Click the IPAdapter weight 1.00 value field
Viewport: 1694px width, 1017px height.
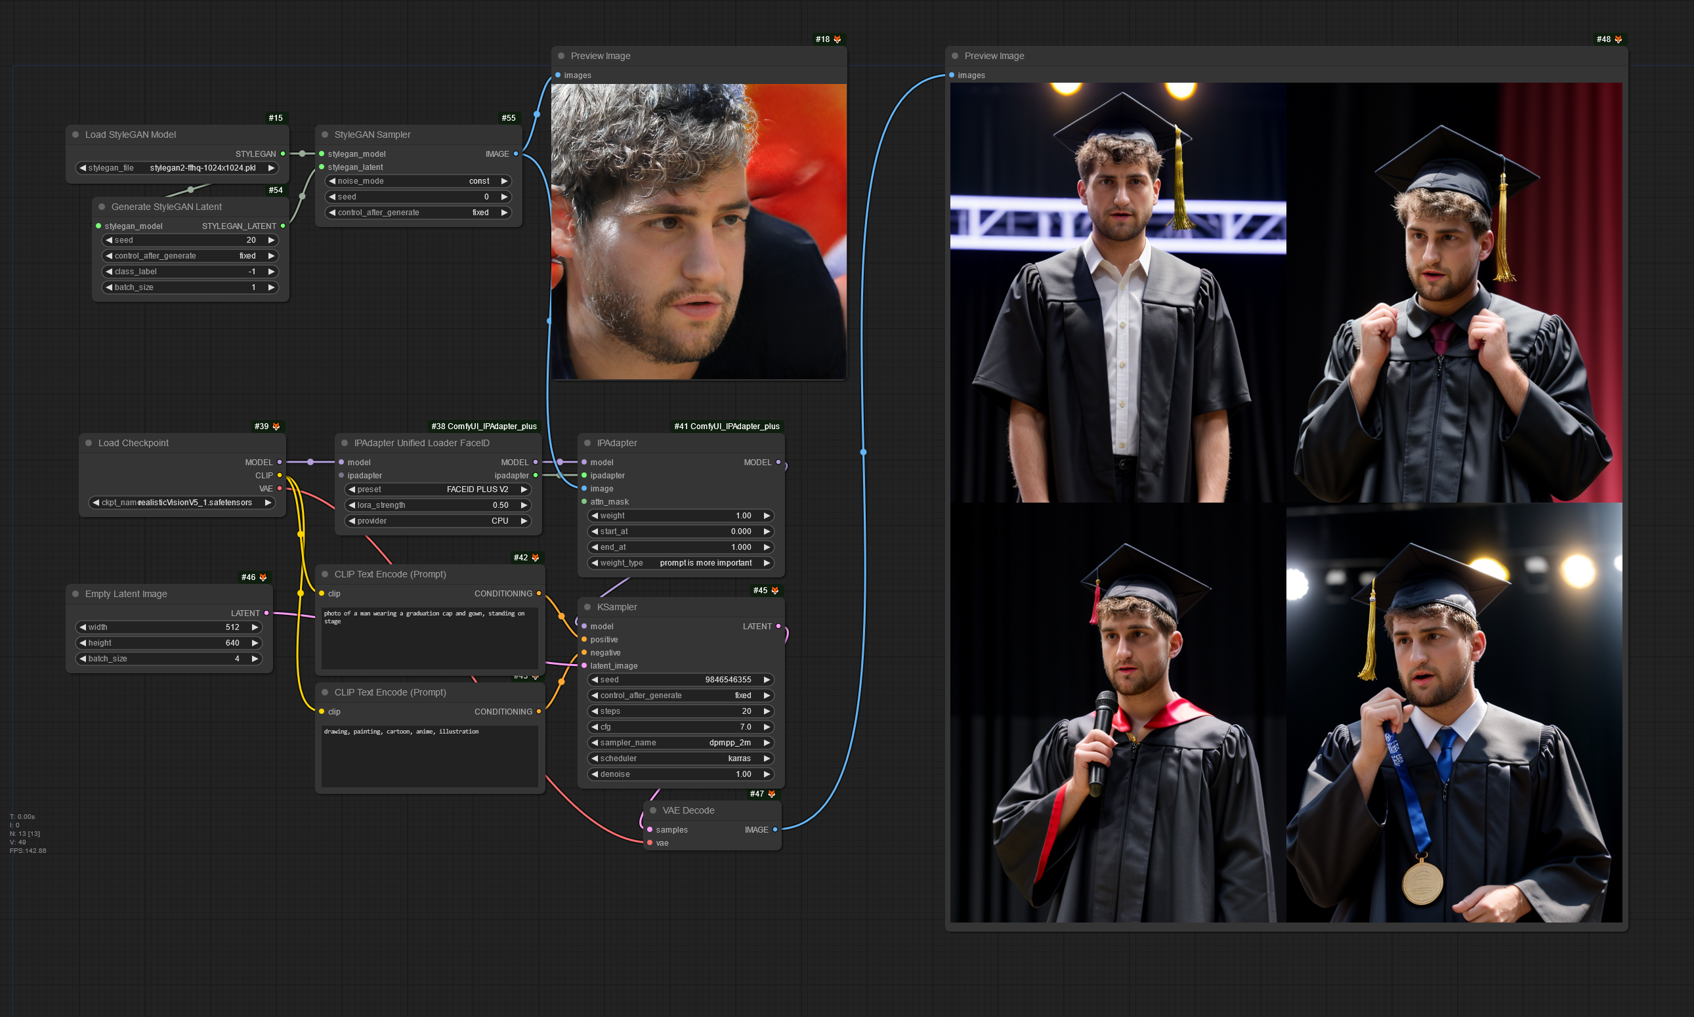pos(681,516)
